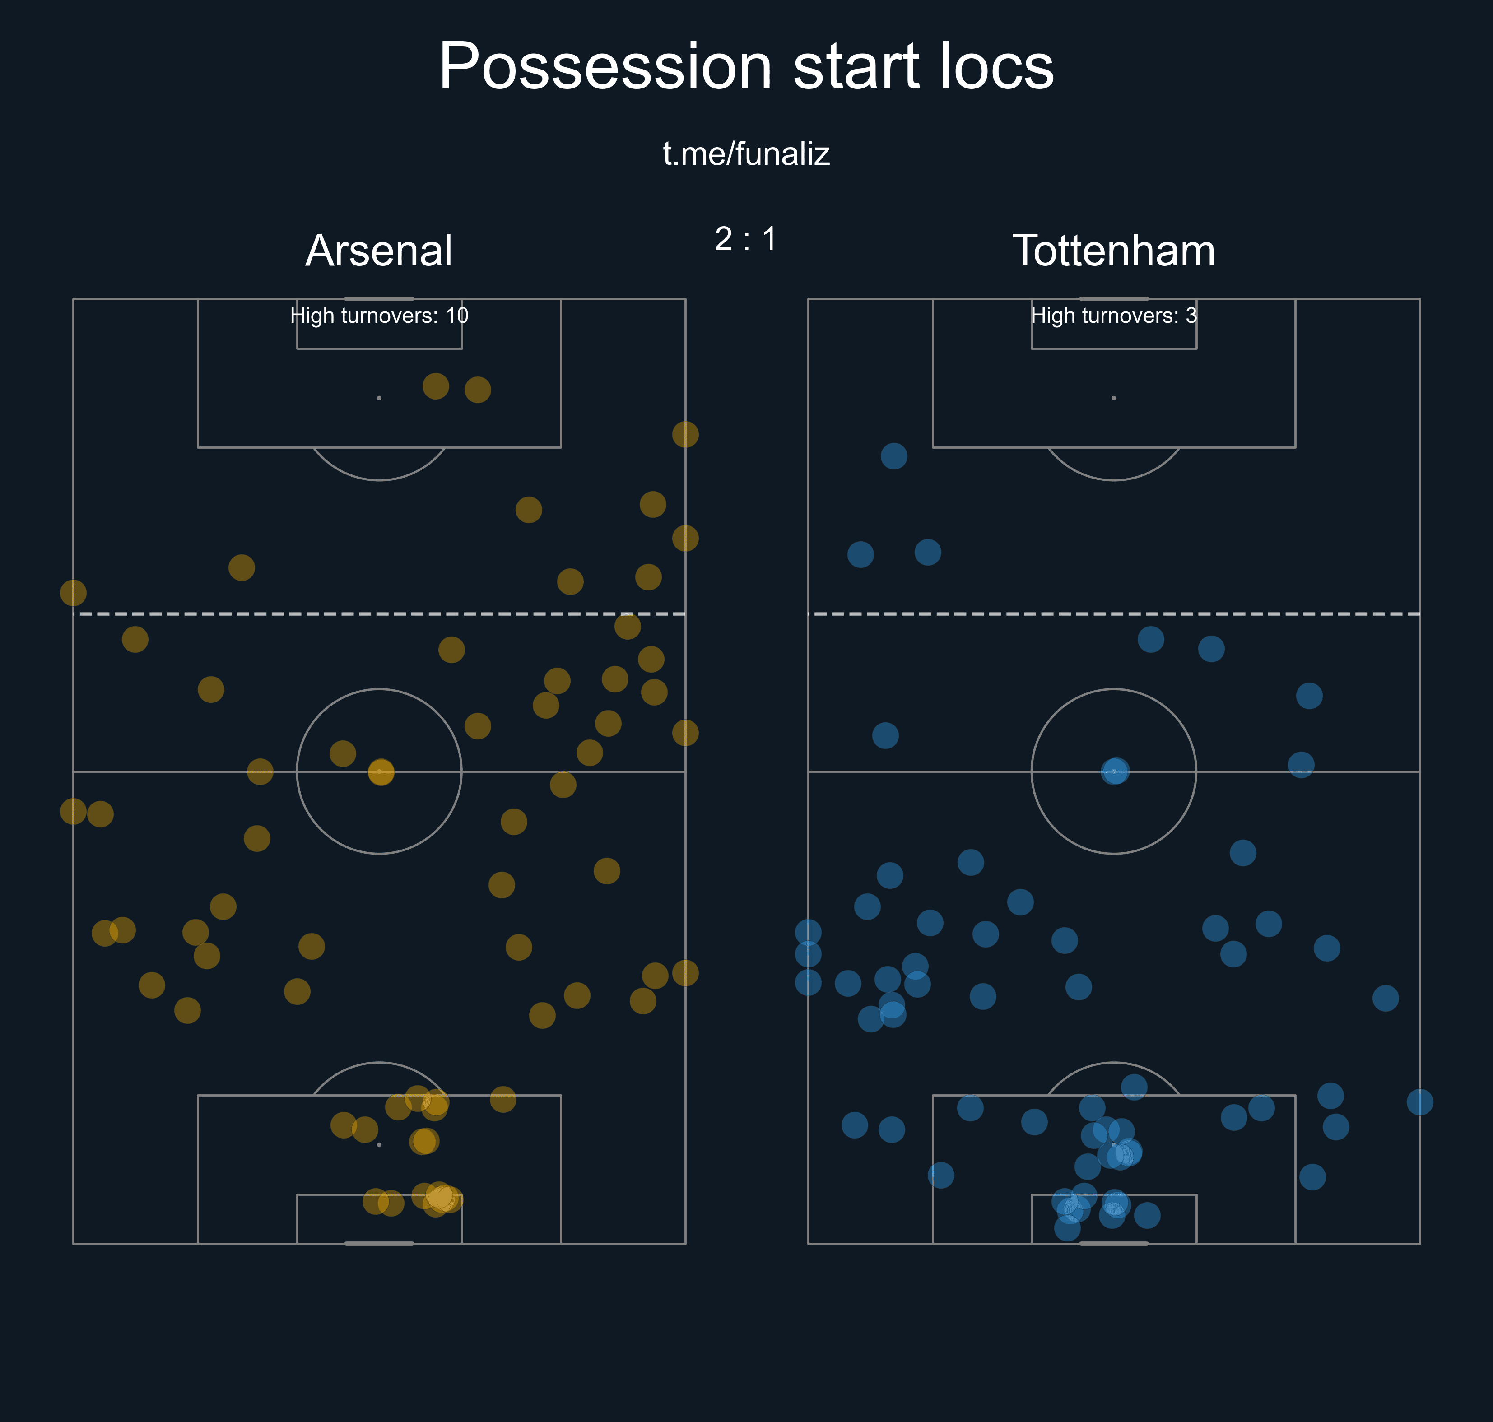Click the gold dot left of Arsenal's center circle
Image resolution: width=1493 pixels, height=1422 pixels.
260,771
